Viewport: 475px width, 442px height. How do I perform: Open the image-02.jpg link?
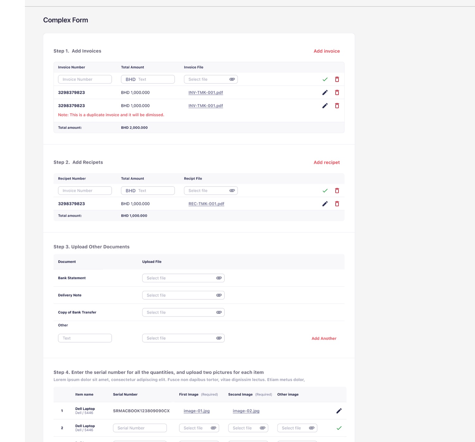click(246, 411)
